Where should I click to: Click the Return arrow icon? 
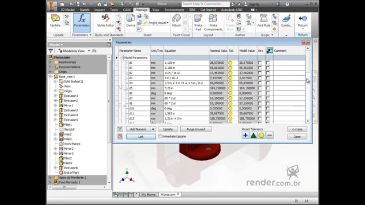tap(303, 18)
